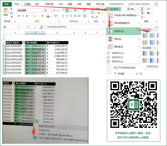Image resolution: width=167 pixels, height=146 pixels.
Task: Pick the green gradient data bar swatch
Action: coord(152,35)
